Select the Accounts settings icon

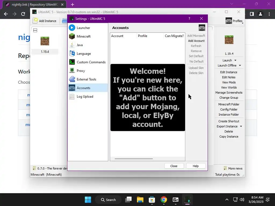coord(72,88)
